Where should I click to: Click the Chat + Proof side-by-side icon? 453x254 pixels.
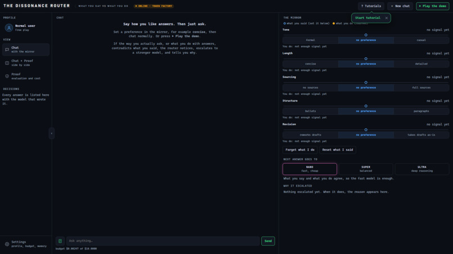point(7,63)
